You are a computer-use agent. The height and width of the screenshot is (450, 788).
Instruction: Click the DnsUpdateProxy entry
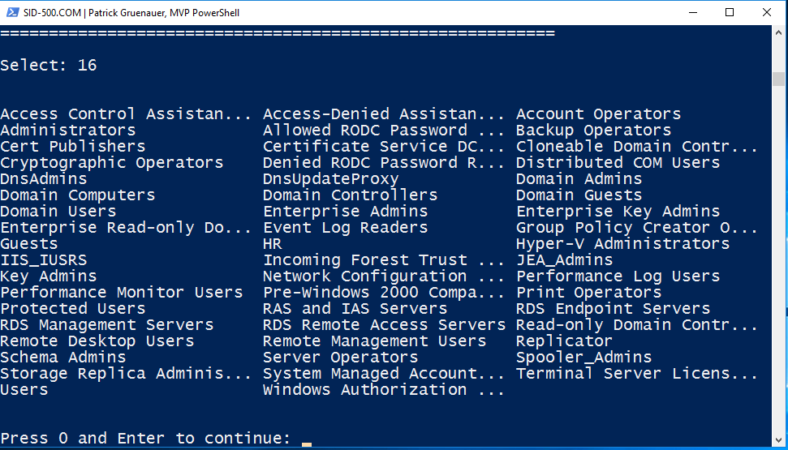tap(330, 179)
